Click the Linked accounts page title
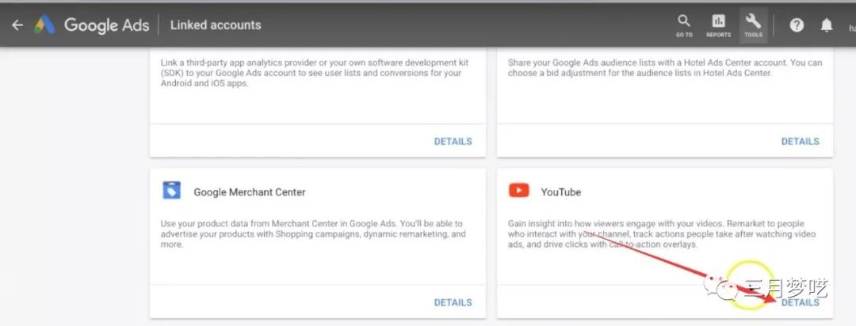The height and width of the screenshot is (326, 856). click(216, 25)
